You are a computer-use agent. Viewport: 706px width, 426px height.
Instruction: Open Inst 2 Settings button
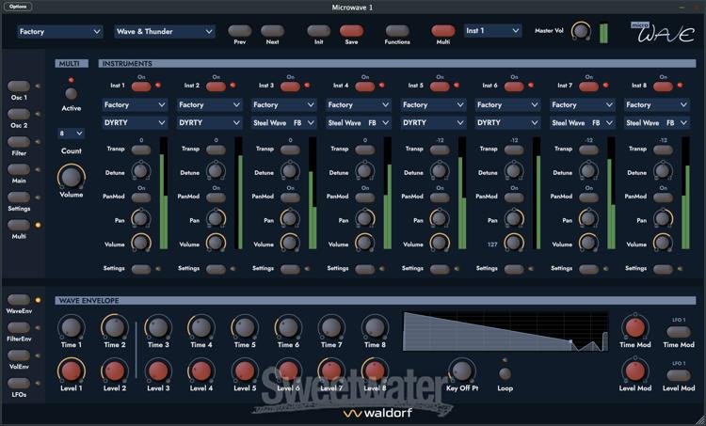pyautogui.click(x=217, y=269)
